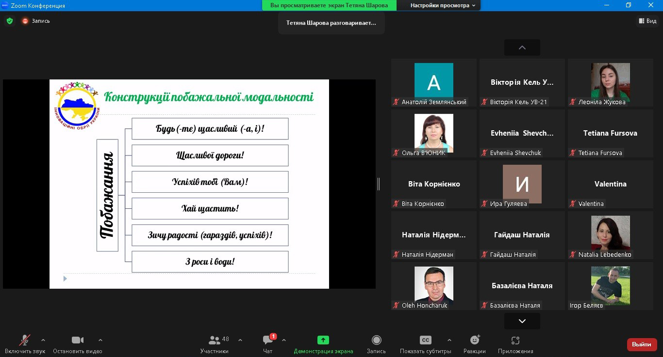Click the Zoom app icon in title bar
663x357 pixels.
[4, 5]
